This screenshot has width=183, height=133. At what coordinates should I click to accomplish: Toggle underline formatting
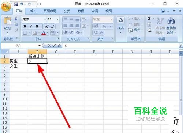point(37,26)
